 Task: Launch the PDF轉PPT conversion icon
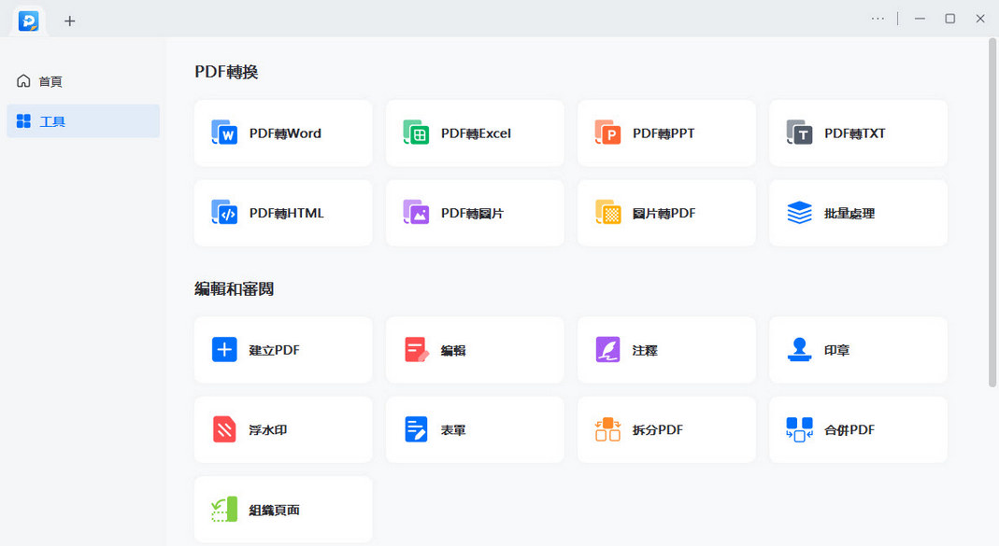pyautogui.click(x=607, y=133)
